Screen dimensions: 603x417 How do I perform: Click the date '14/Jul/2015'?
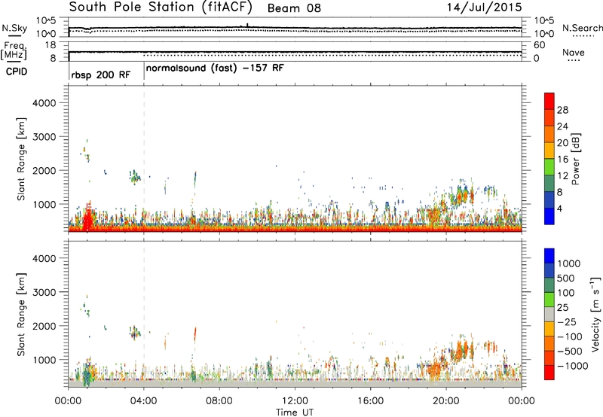click(x=484, y=8)
